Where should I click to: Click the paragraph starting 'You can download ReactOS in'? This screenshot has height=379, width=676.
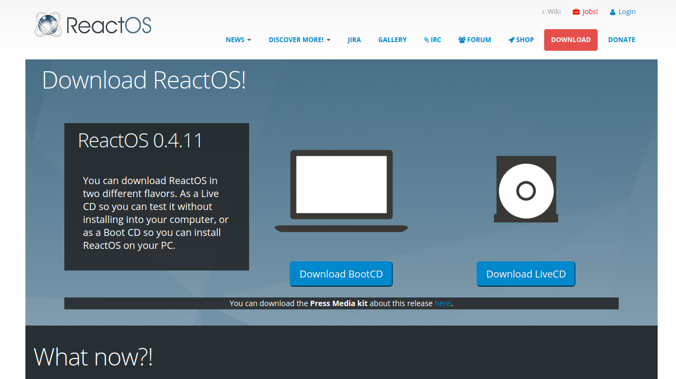[x=156, y=213]
